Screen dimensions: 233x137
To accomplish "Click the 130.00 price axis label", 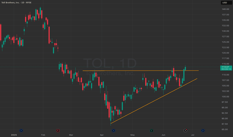I will coord(225,31).
